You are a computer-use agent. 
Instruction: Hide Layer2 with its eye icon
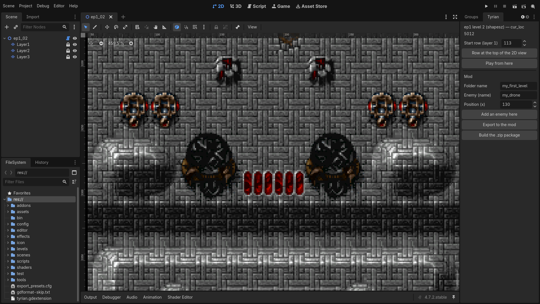(75, 51)
